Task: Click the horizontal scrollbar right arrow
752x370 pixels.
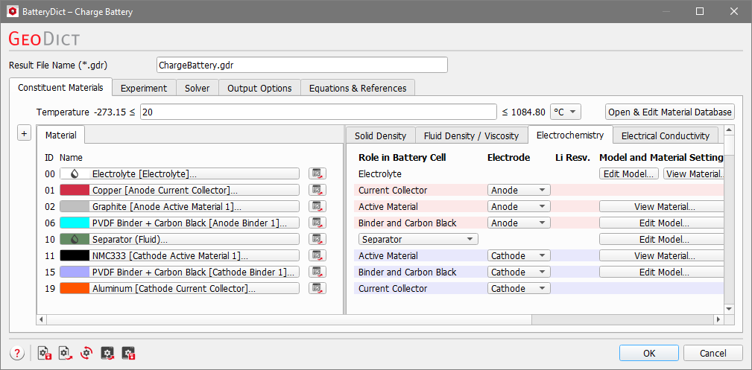Action: click(x=718, y=319)
